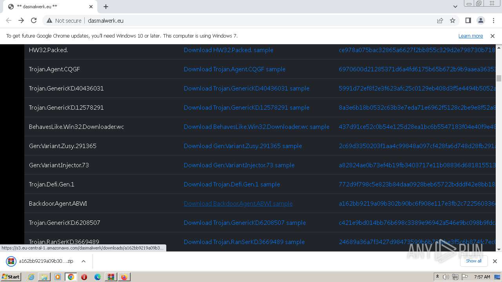The width and height of the screenshot is (502, 282).
Task: Select the Trojan.Agent.CQGF name text
Action: click(x=55, y=69)
